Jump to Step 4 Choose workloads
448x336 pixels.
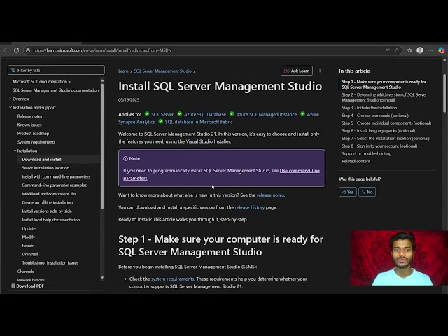point(375,115)
